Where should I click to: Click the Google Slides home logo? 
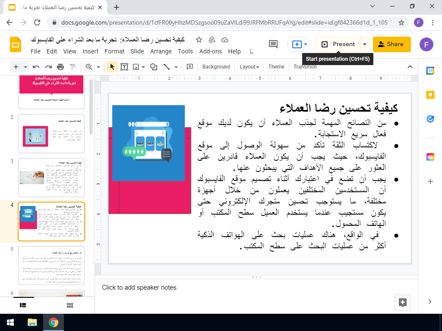[x=16, y=44]
